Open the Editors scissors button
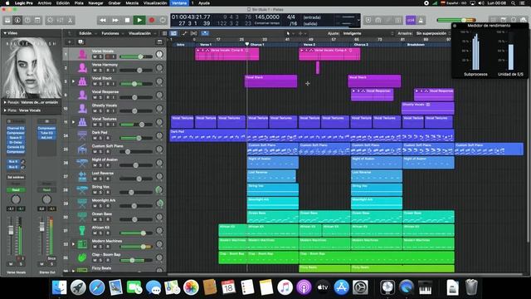This screenshot has height=299, width=531. pyautogui.click(x=70, y=20)
